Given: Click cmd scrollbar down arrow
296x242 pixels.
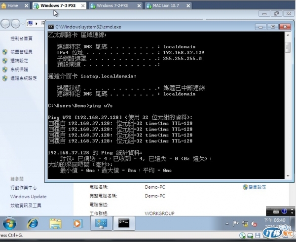Looking at the screenshot, I should pos(288,176).
